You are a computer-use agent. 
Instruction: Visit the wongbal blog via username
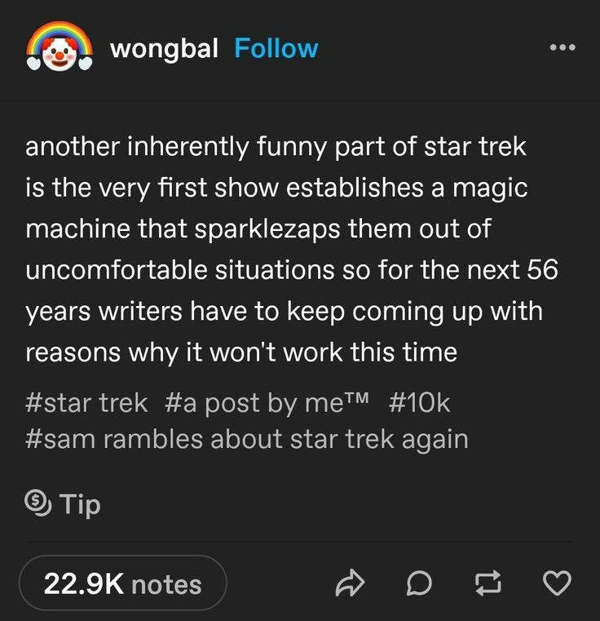pos(164,48)
